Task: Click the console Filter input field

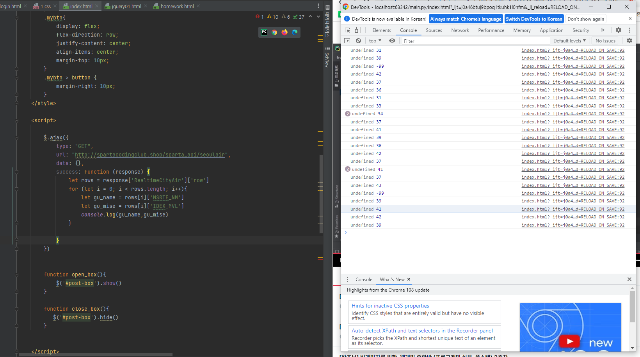Action: click(475, 41)
